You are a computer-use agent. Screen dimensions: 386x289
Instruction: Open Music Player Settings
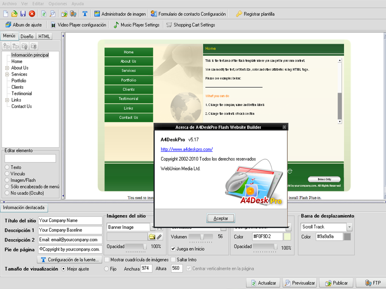pos(136,25)
